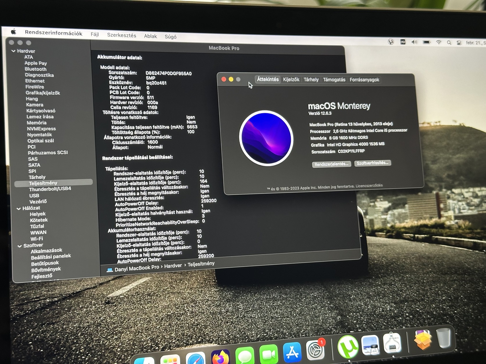Open the Fájl menu
The image size is (486, 364).
point(95,34)
